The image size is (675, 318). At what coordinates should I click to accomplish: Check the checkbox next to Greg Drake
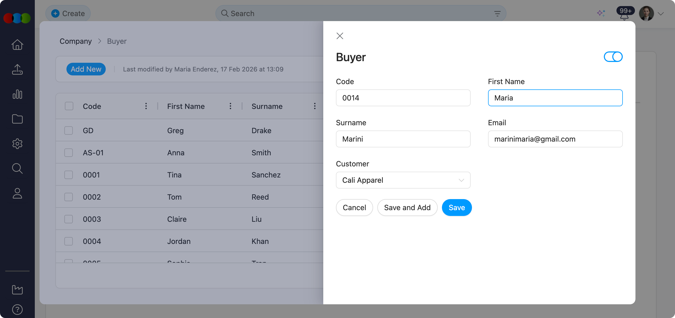(68, 130)
